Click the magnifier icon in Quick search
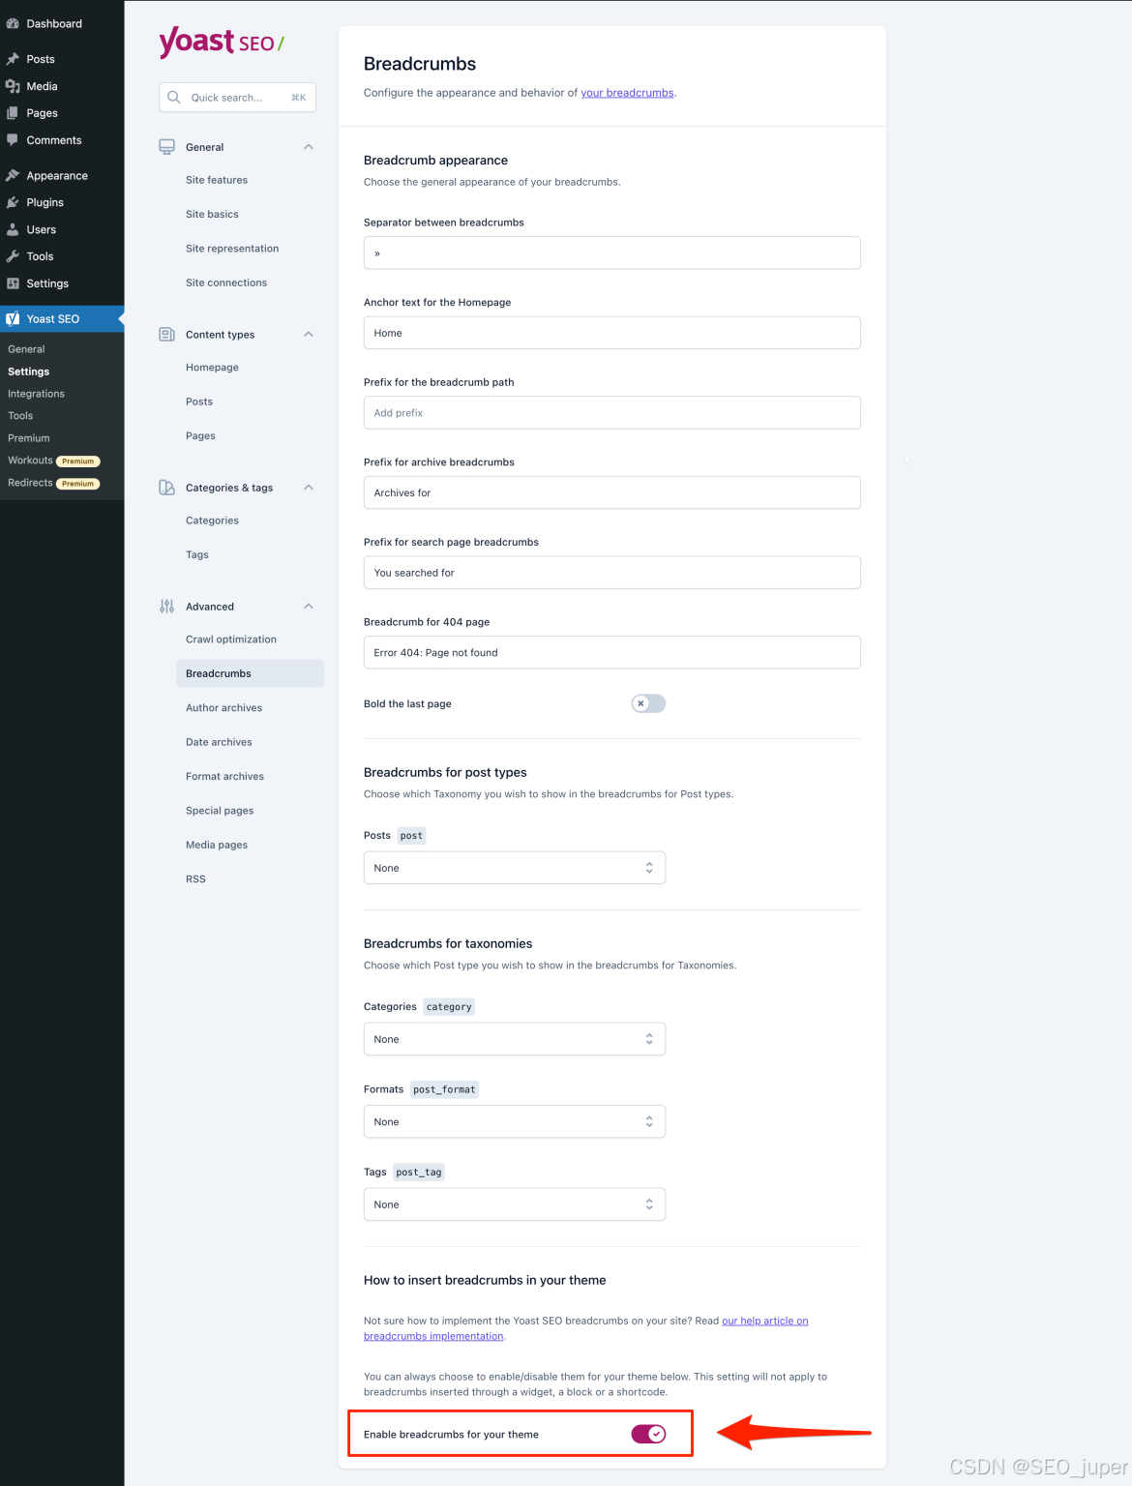 tap(174, 97)
